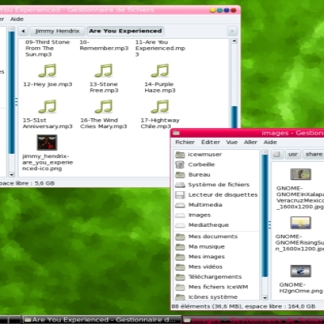Image resolution: width=324 pixels, height=324 pixels.
Task: Click the icewmuser home folder icon
Action: click(180, 155)
